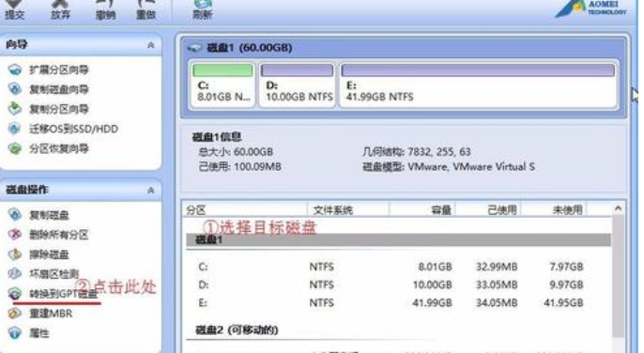The image size is (644, 353).
Task: Sort by the 未使用 column header
Action: pyautogui.click(x=554, y=210)
